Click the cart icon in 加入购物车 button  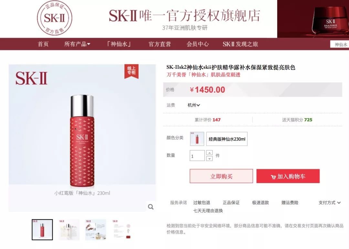273,177
